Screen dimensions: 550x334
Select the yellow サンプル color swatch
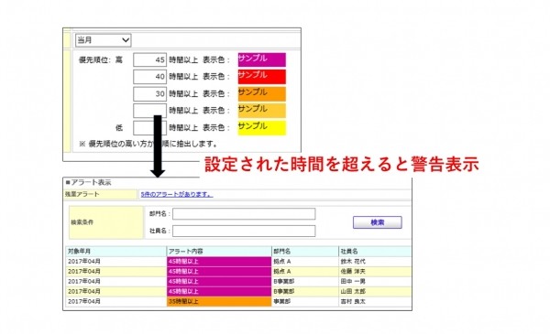pyautogui.click(x=261, y=128)
